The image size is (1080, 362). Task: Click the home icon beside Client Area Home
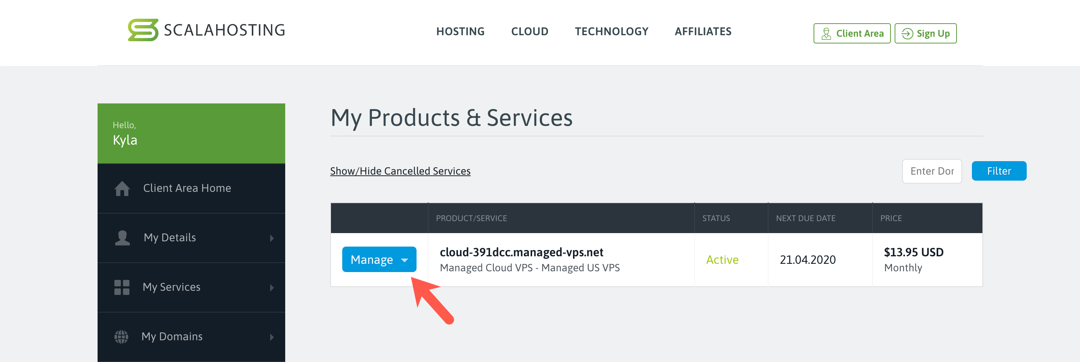(122, 188)
